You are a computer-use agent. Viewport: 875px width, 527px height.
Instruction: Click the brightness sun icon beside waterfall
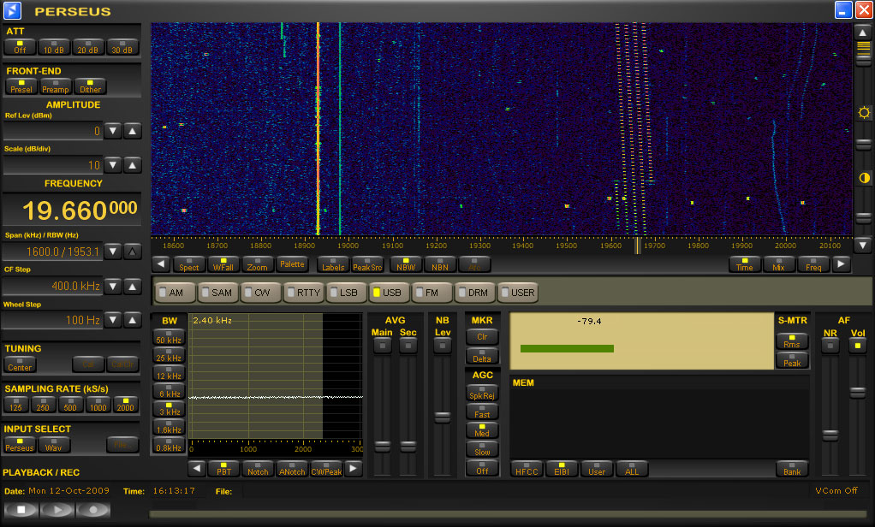click(x=864, y=113)
